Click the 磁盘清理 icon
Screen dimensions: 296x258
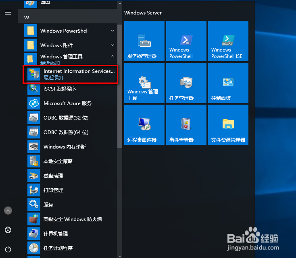tap(34, 175)
